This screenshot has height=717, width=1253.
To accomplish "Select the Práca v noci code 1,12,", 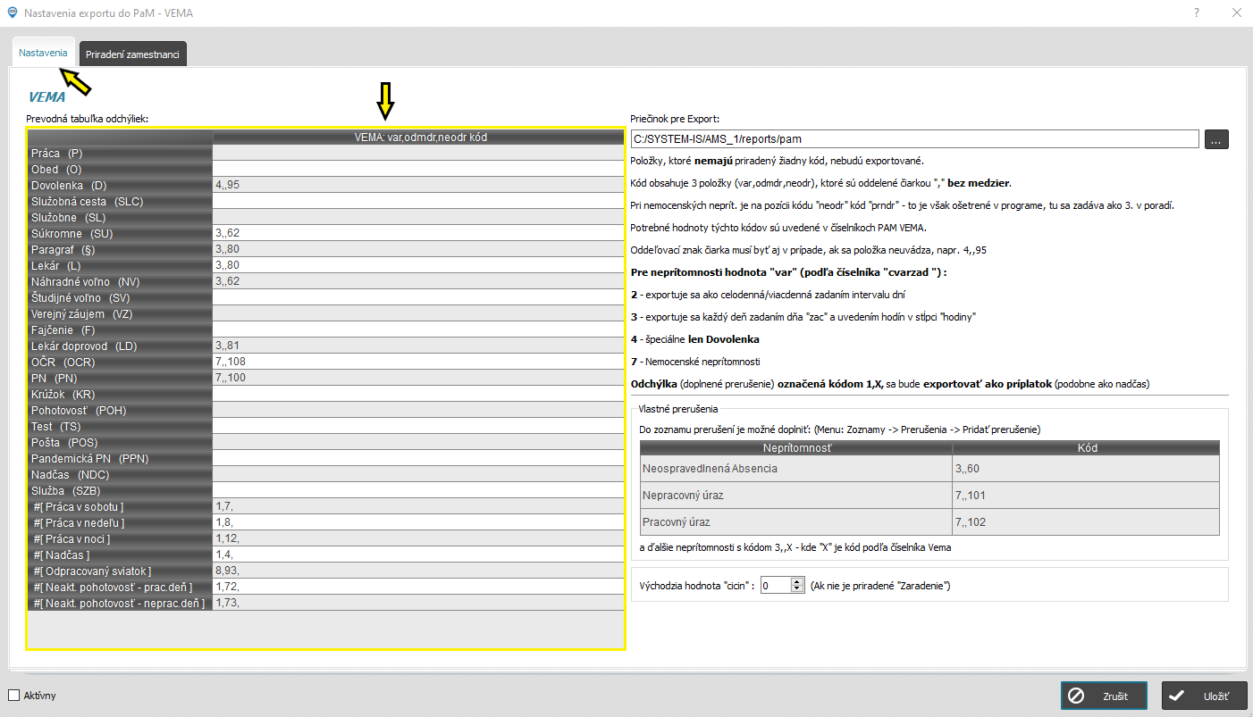I will tap(418, 538).
